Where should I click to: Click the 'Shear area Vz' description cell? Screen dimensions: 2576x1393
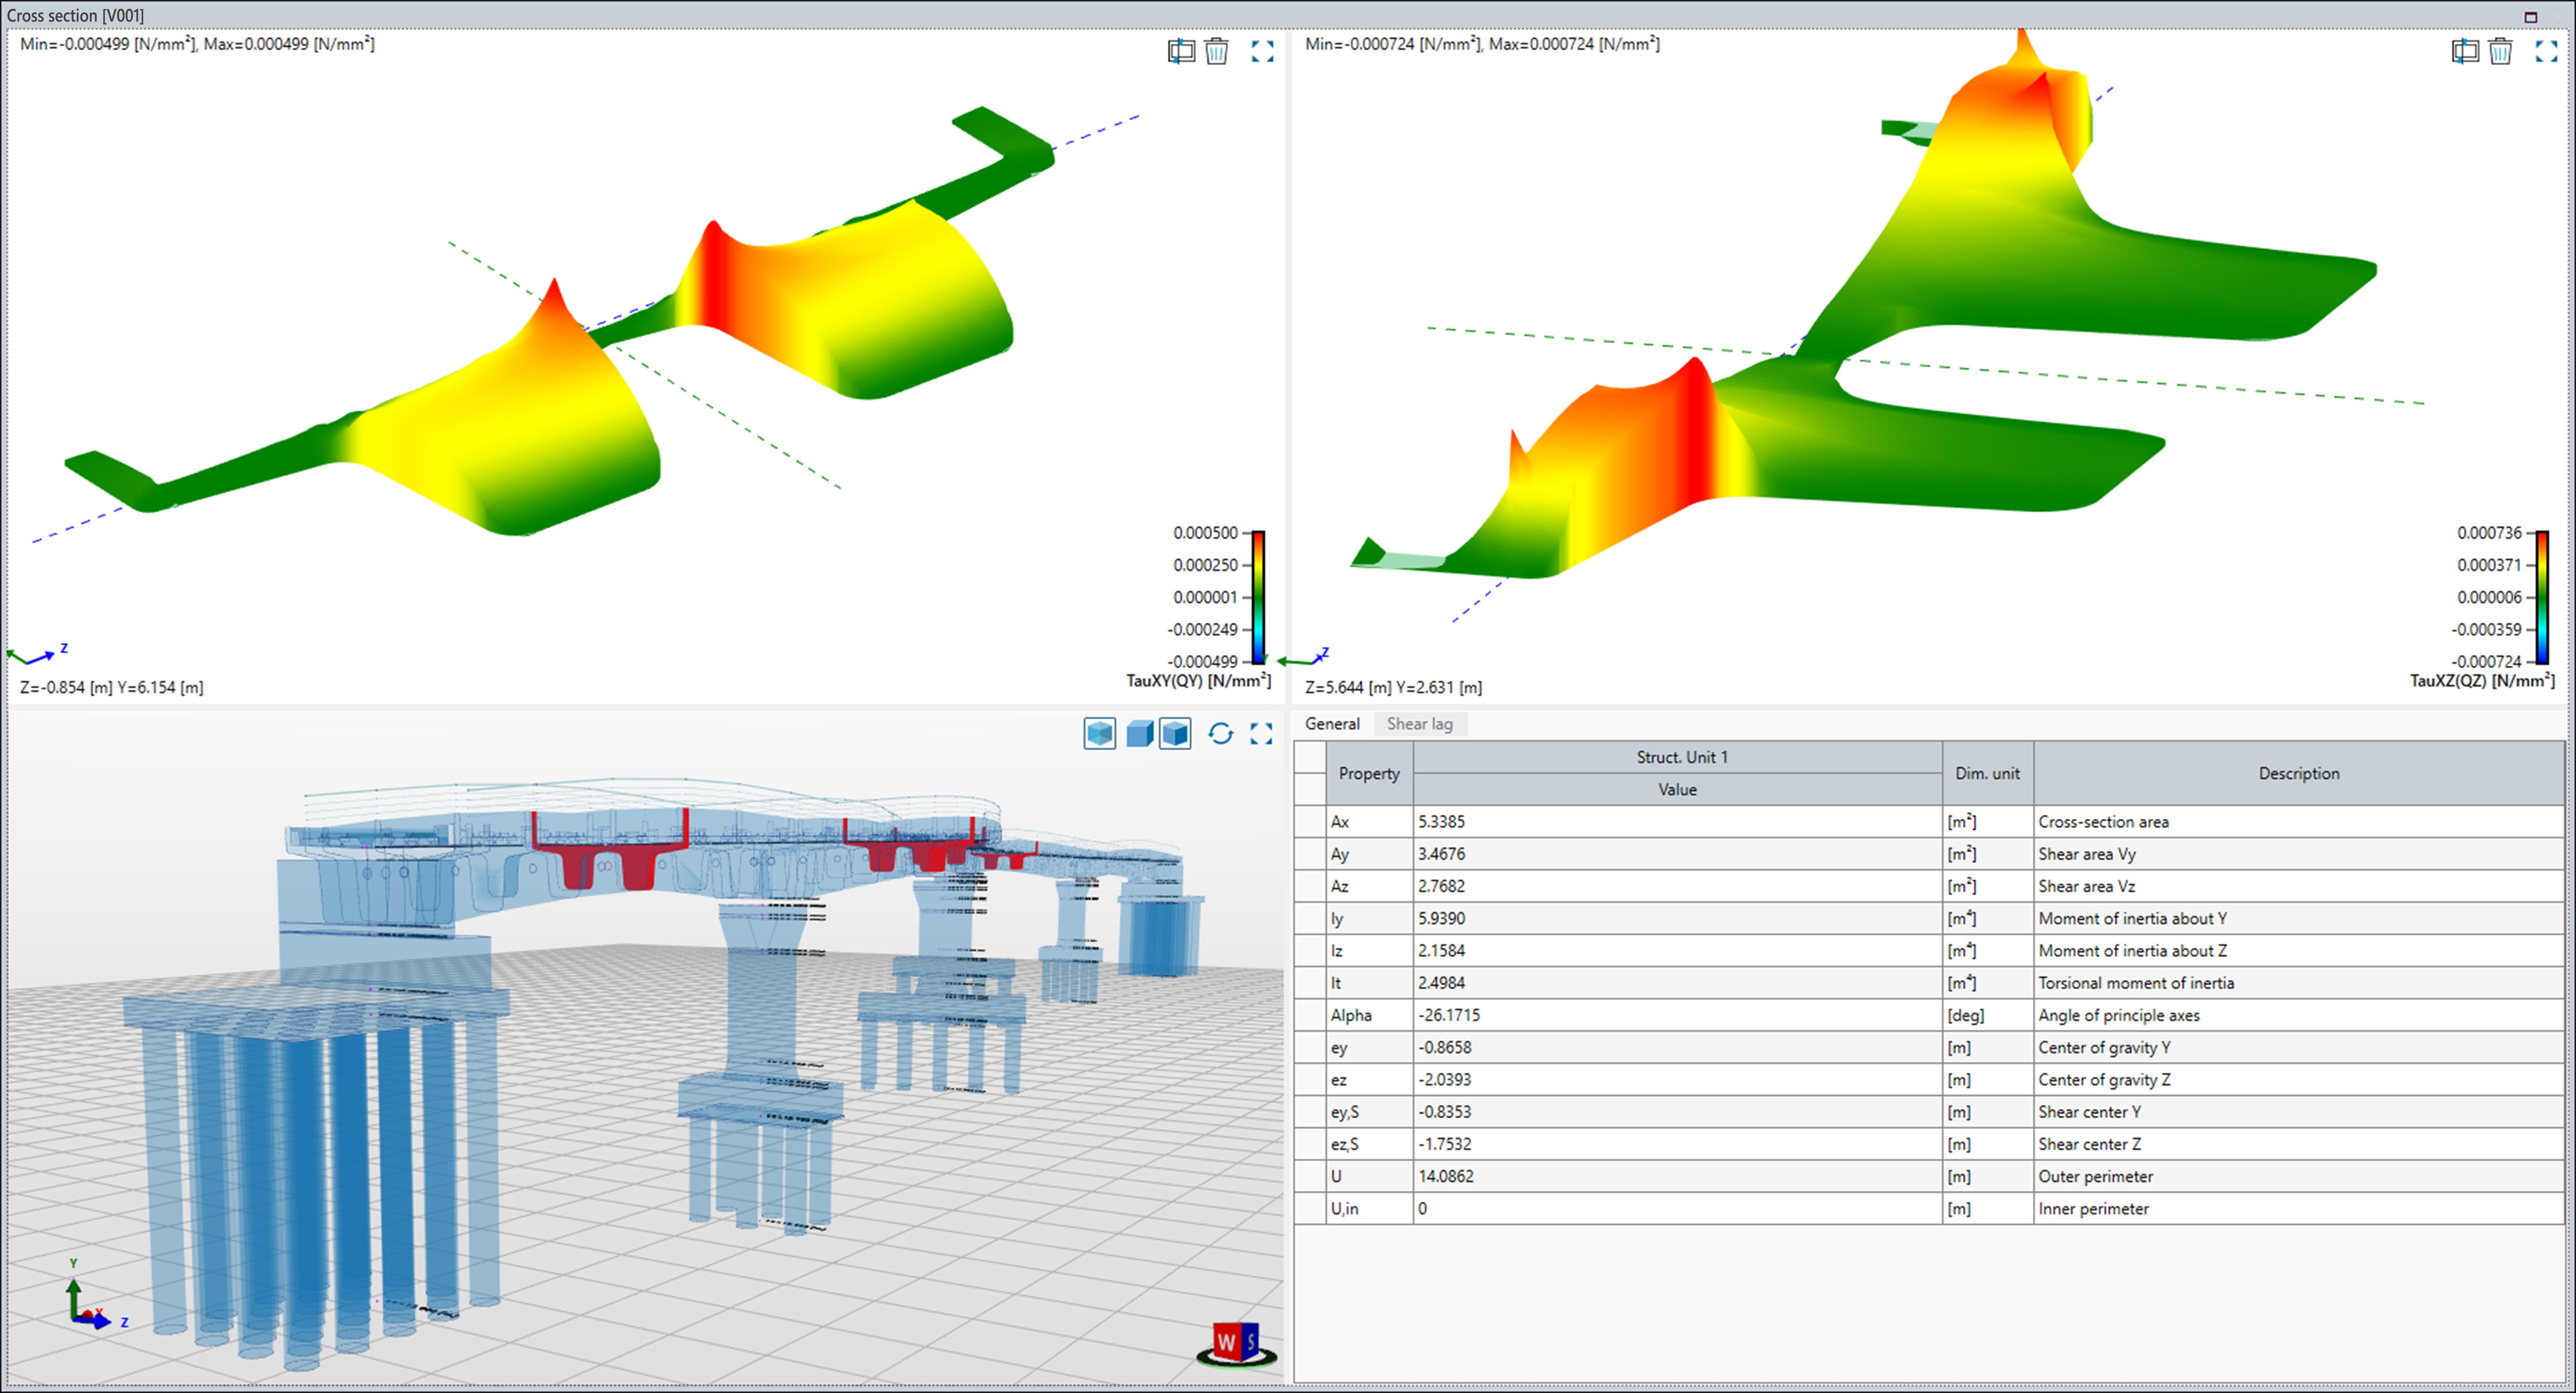coord(2298,886)
